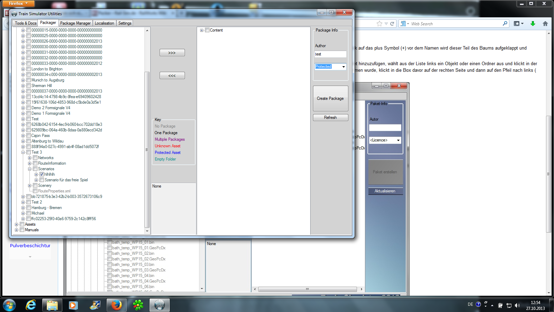
Task: Open the search engine selector dropdown
Action: (x=405, y=24)
